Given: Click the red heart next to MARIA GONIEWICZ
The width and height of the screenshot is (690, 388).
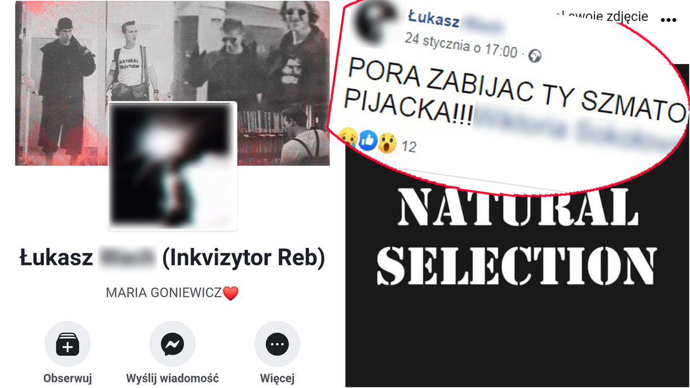Looking at the screenshot, I should pos(231,293).
